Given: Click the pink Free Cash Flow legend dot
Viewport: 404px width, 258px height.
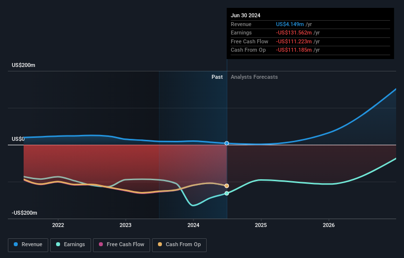Looking at the screenshot, I should point(101,244).
